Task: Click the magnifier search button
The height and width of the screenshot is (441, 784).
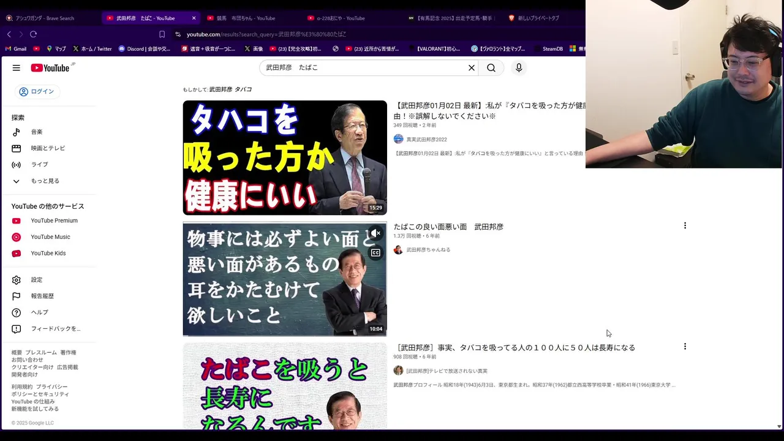Action: [x=491, y=68]
